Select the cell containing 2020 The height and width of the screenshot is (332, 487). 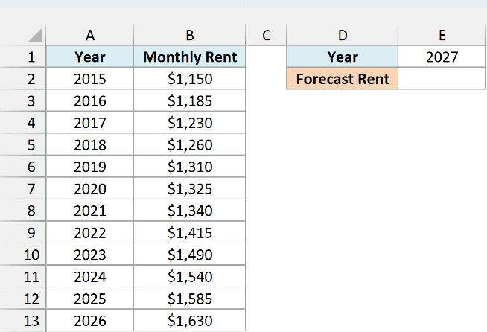[x=90, y=189]
